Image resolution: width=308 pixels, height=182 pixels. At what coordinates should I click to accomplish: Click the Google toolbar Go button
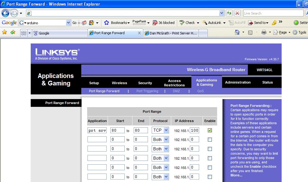(x=74, y=23)
